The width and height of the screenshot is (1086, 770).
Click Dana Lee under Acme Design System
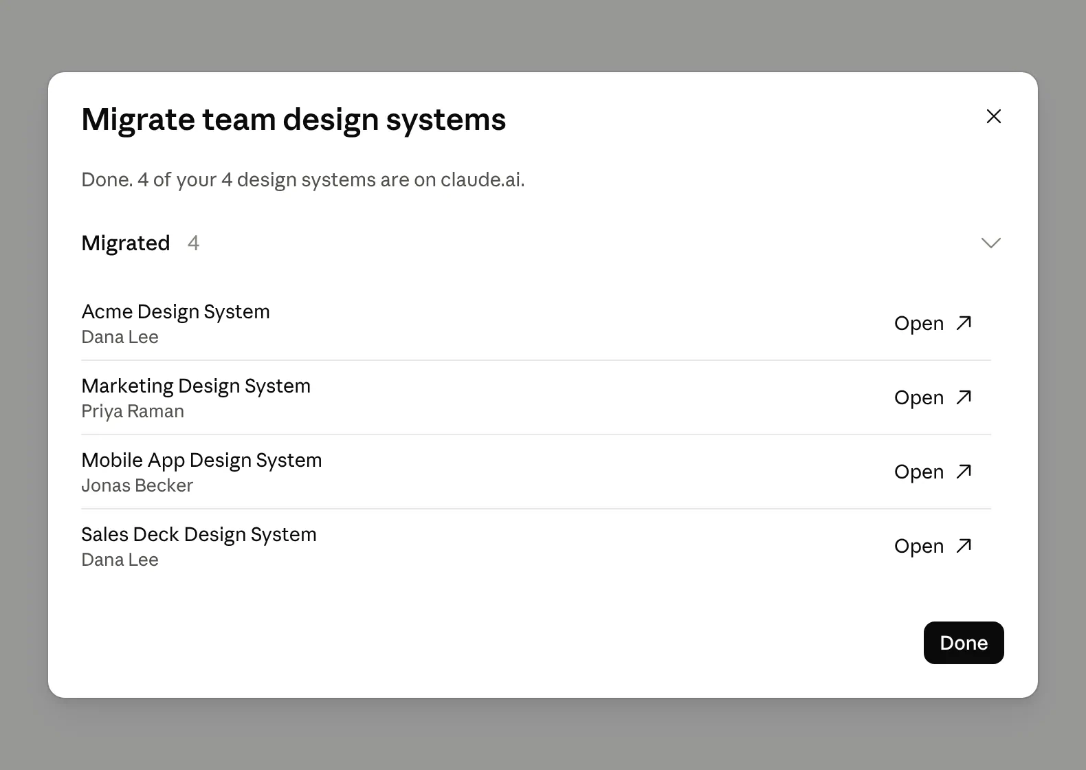(x=120, y=337)
